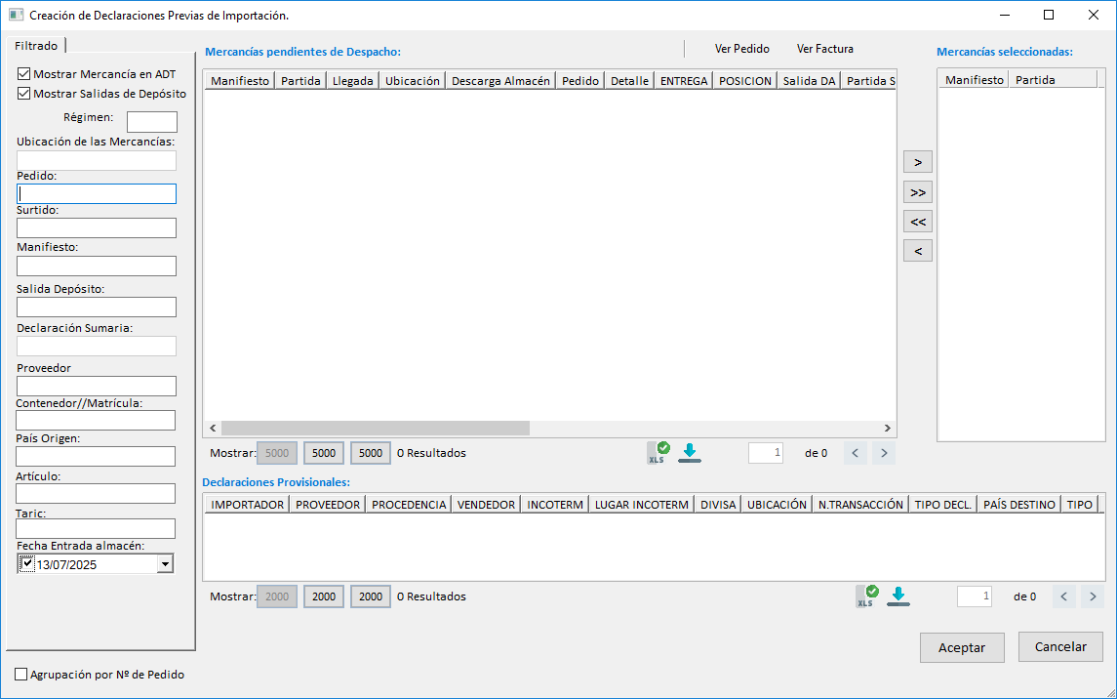The image size is (1117, 699).
Task: Select the Filtrado tab
Action: coord(36,46)
